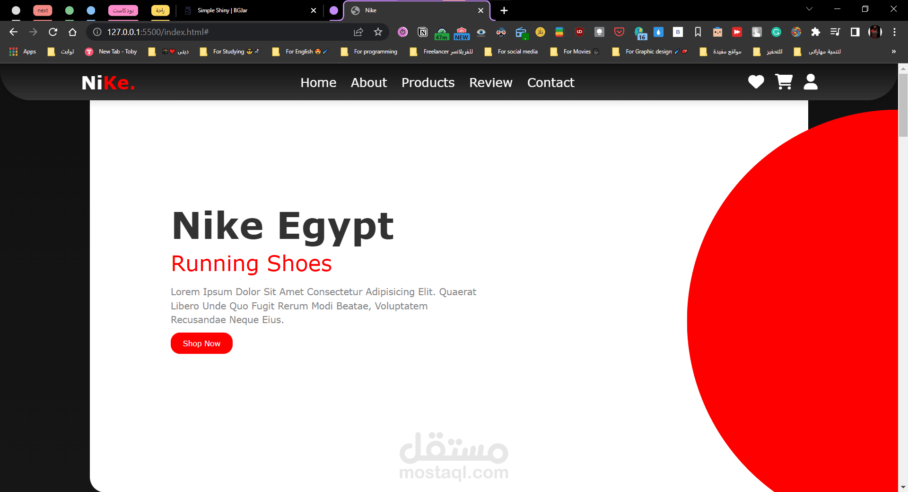Viewport: 908px width, 492px height.
Task: Expand the blue tab group dot
Action: pyautogui.click(x=91, y=10)
